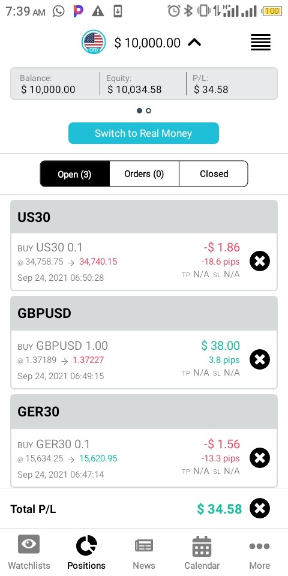288x576 pixels.
Task: Select the first page indicator dot
Action: pos(139,110)
